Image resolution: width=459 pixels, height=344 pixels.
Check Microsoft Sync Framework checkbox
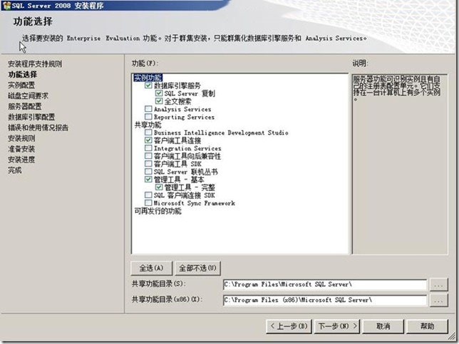pyautogui.click(x=148, y=203)
